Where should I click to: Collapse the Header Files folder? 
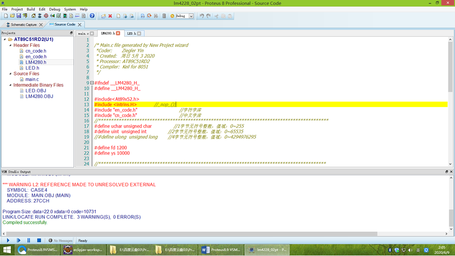pos(10,45)
